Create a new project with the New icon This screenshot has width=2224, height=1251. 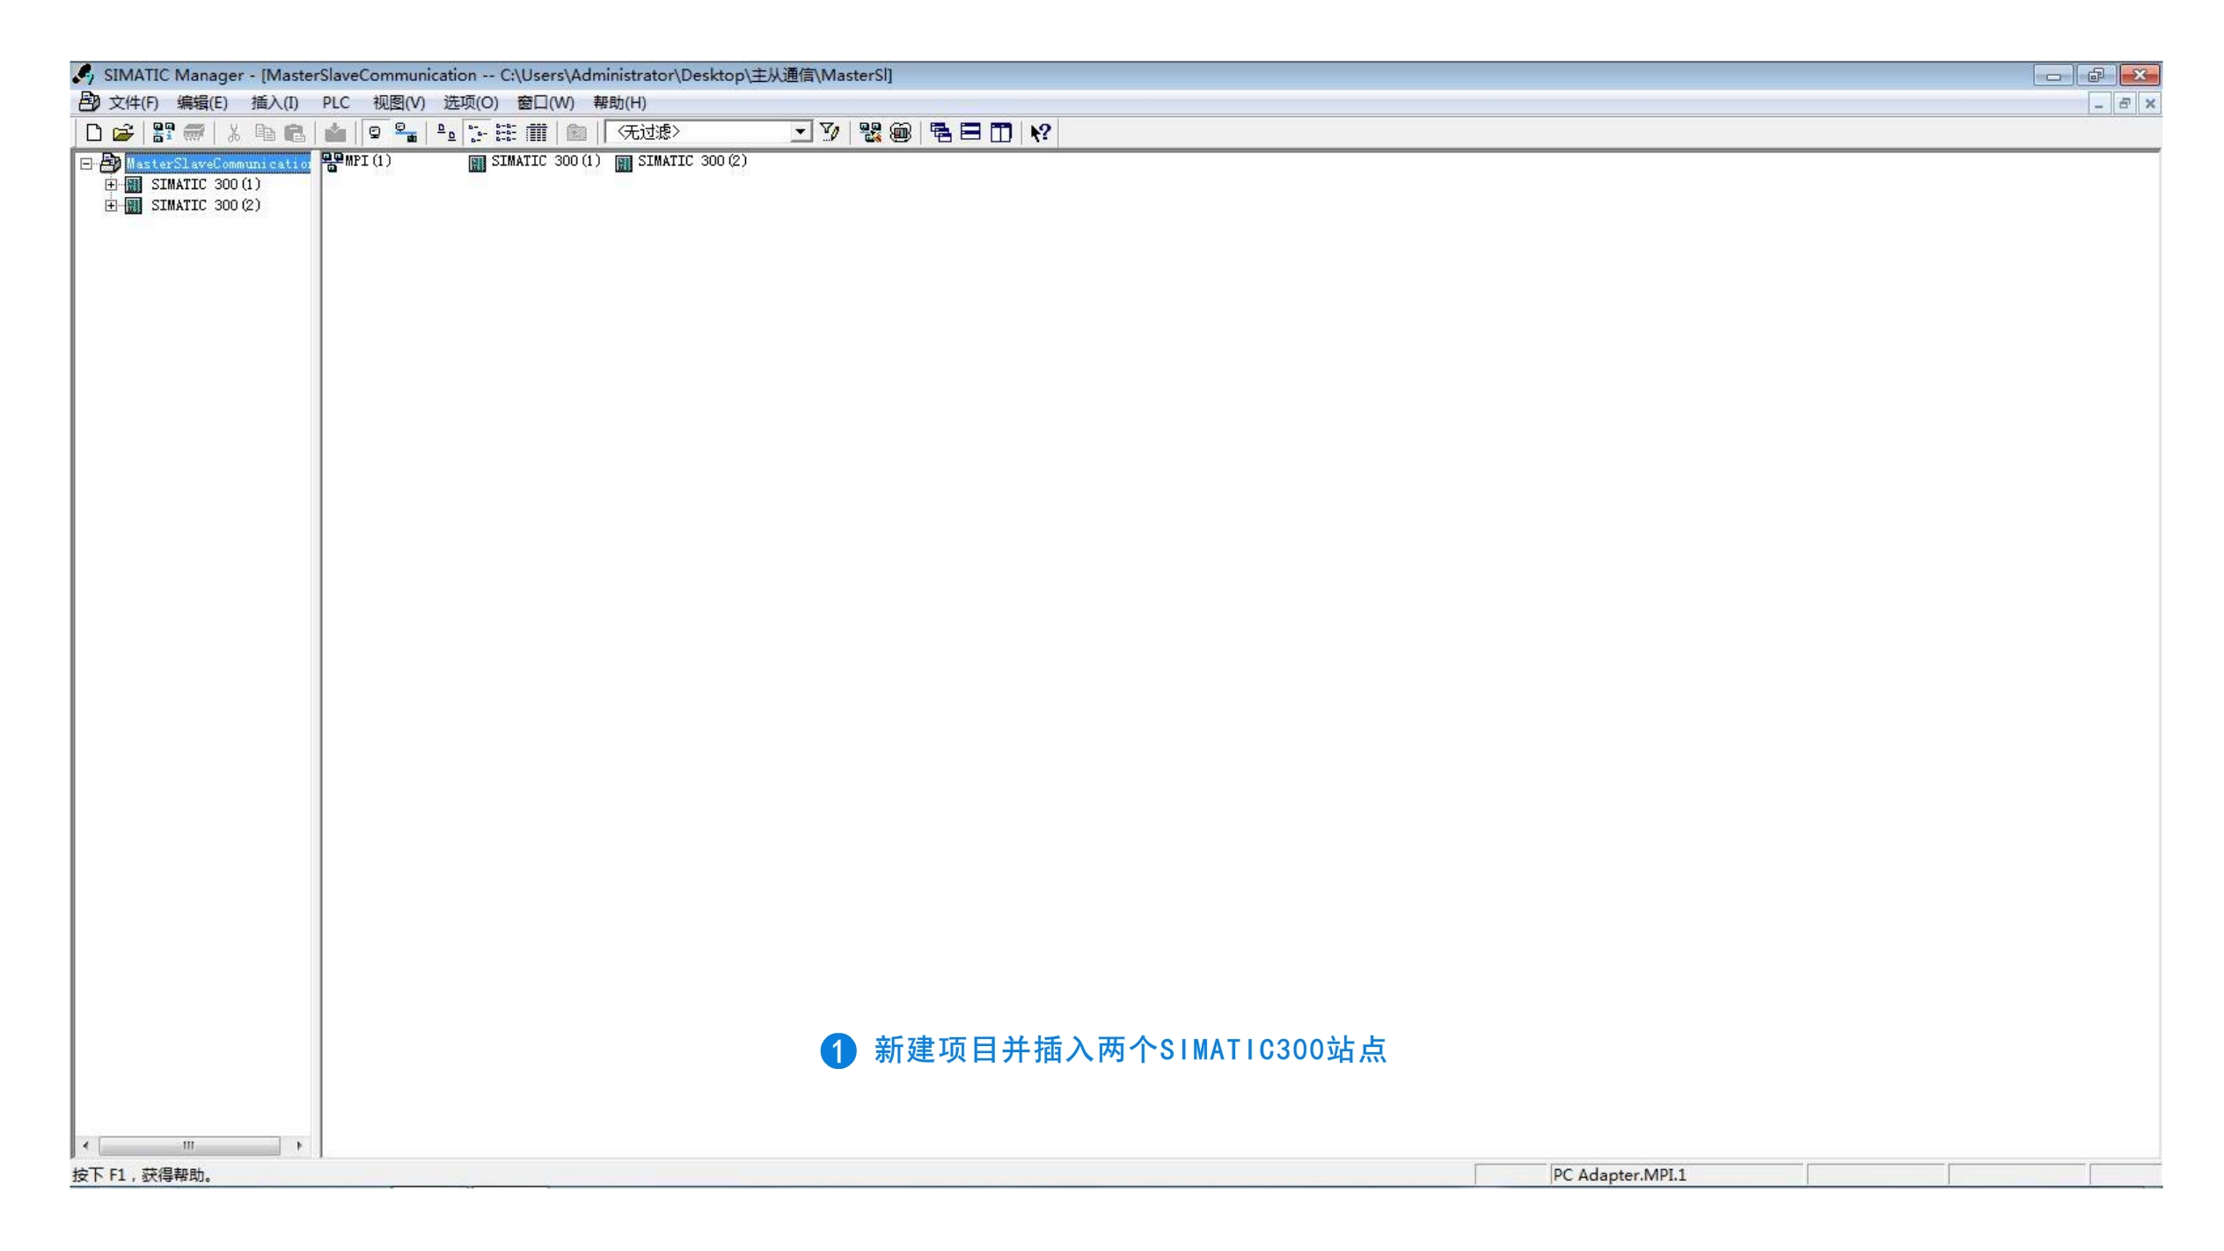coord(93,133)
